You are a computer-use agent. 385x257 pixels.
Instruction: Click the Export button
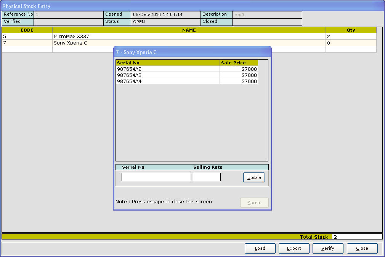pyautogui.click(x=294, y=248)
